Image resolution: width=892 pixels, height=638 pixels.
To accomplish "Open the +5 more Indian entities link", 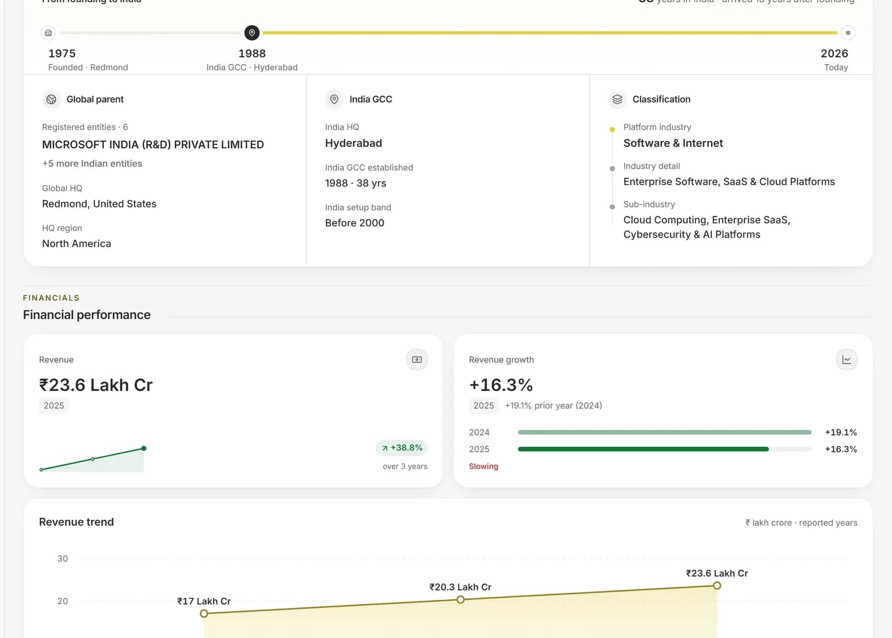I will tap(92, 163).
